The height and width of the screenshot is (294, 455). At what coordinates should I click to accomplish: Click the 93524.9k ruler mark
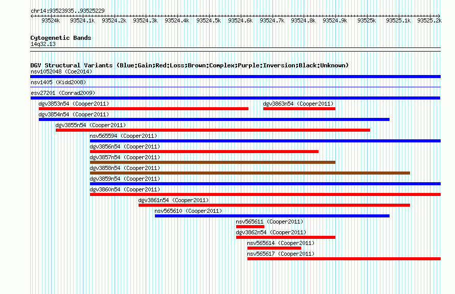(335, 20)
